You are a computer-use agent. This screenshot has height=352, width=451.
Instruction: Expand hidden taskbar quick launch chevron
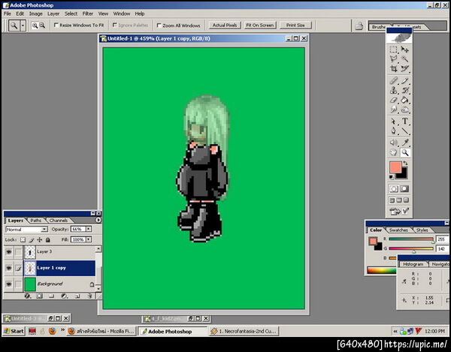62,331
